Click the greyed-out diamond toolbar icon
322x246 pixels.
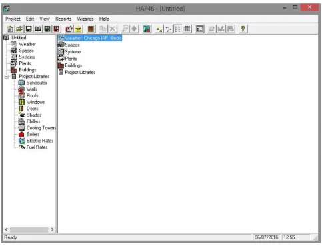134,29
